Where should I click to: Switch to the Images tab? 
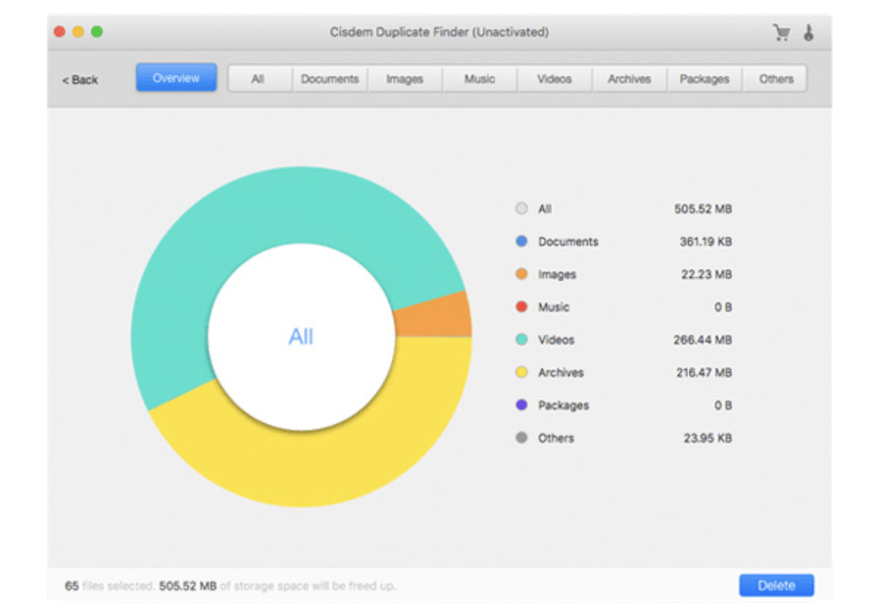(x=404, y=79)
